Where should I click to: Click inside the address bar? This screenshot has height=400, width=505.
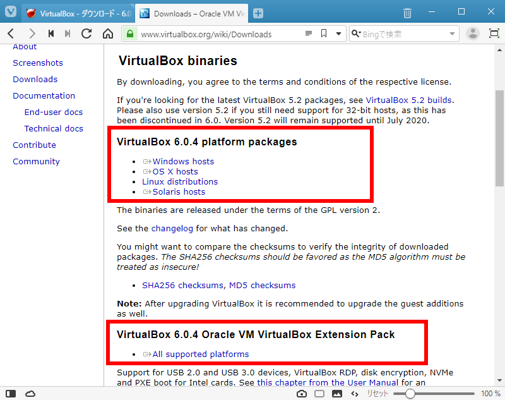coord(221,33)
